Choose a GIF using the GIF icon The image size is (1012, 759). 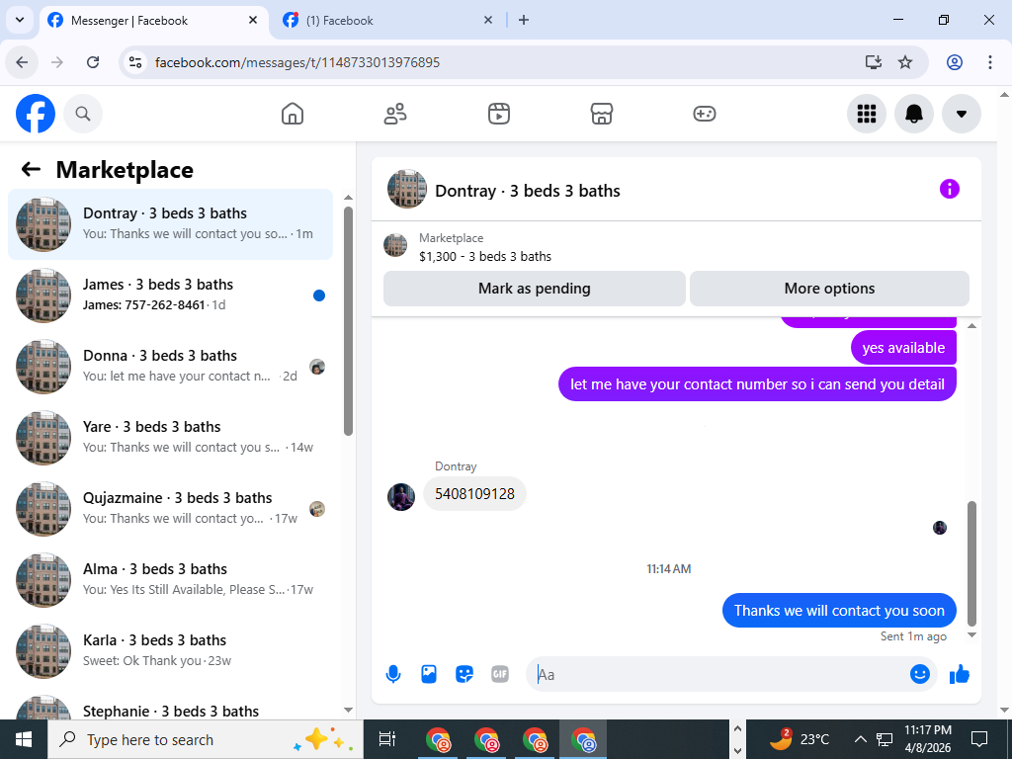[x=499, y=674]
